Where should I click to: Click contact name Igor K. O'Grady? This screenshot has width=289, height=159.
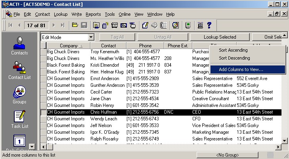(105, 132)
